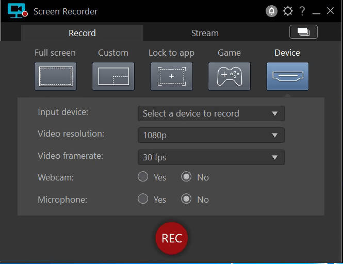Choose the Custom region capture icon

pyautogui.click(x=113, y=76)
